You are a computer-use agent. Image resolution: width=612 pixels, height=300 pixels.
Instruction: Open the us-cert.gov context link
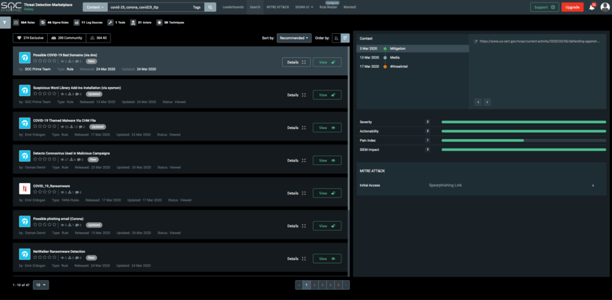(539, 41)
